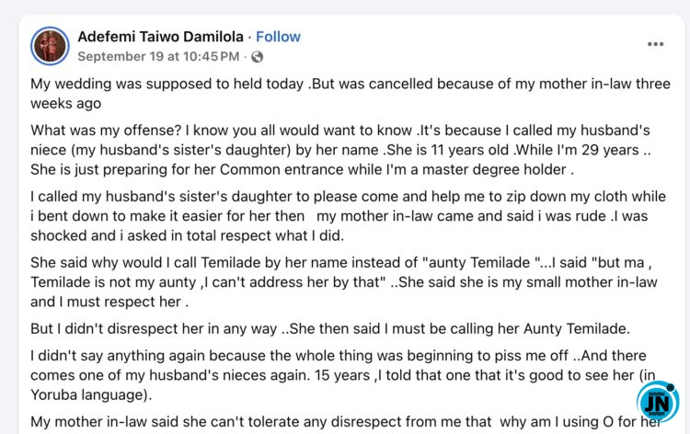Follow Adefemi Taiwo Damilola

(278, 37)
